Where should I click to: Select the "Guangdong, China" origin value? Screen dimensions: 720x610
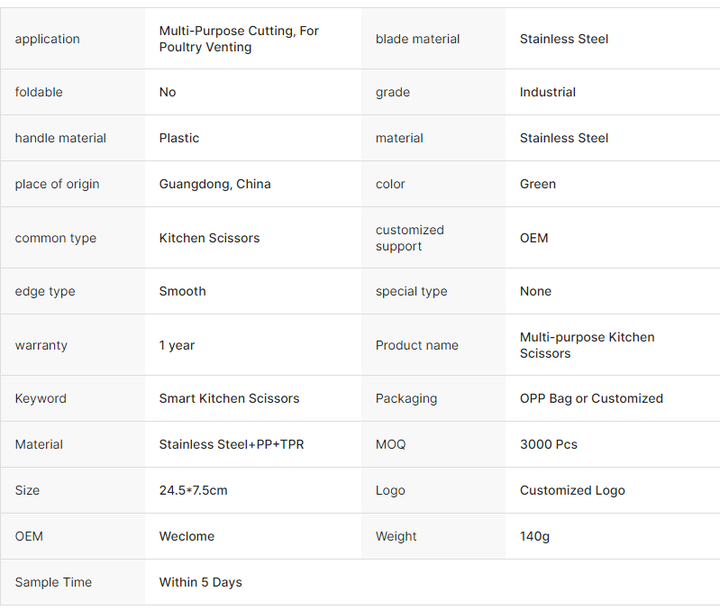point(214,184)
